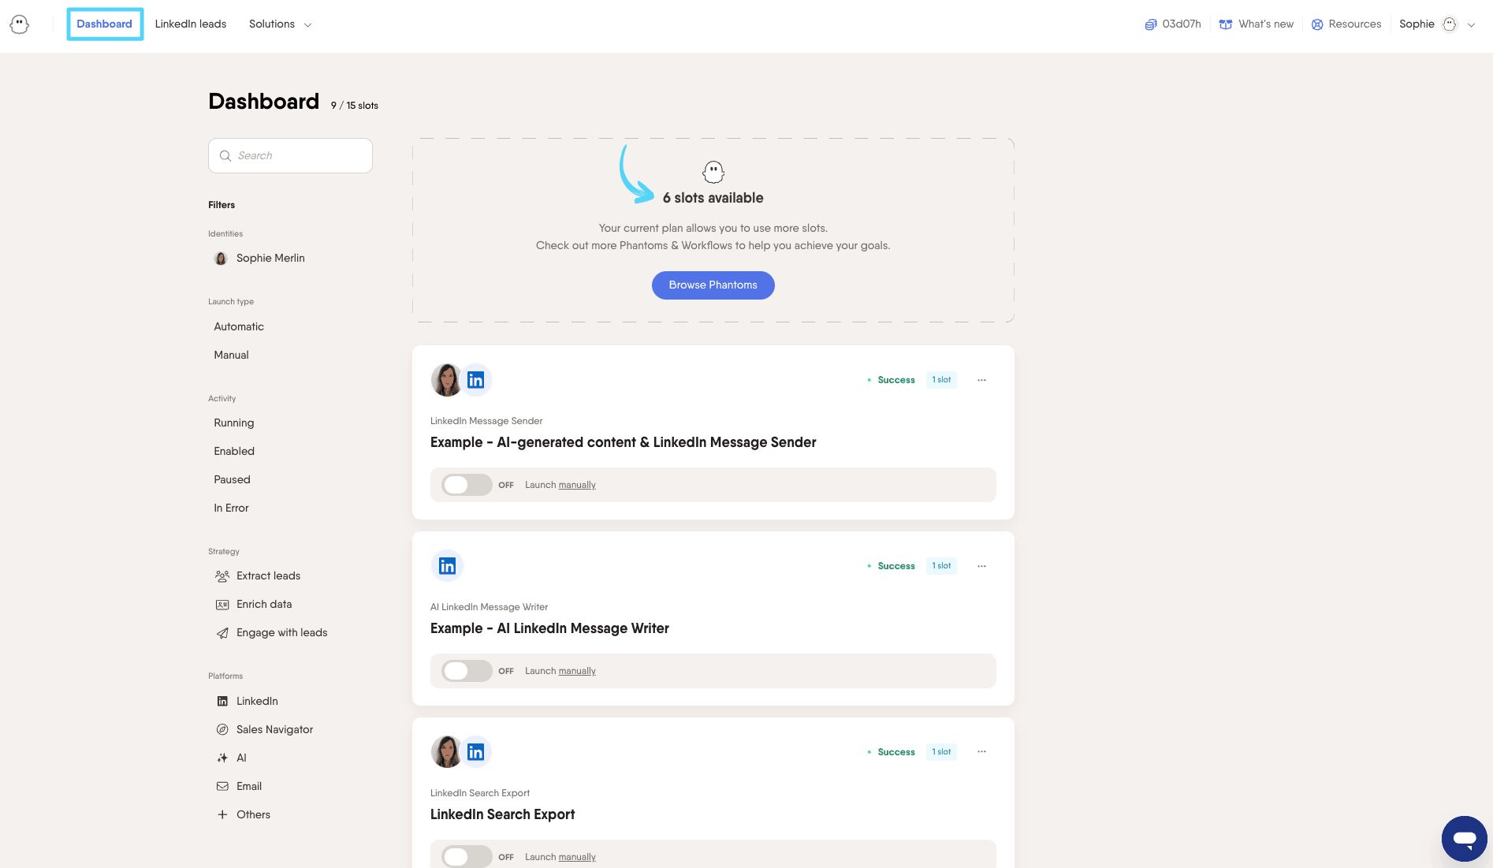The height and width of the screenshot is (868, 1493).
Task: Click the execution time remaining icon
Action: click(x=1151, y=24)
